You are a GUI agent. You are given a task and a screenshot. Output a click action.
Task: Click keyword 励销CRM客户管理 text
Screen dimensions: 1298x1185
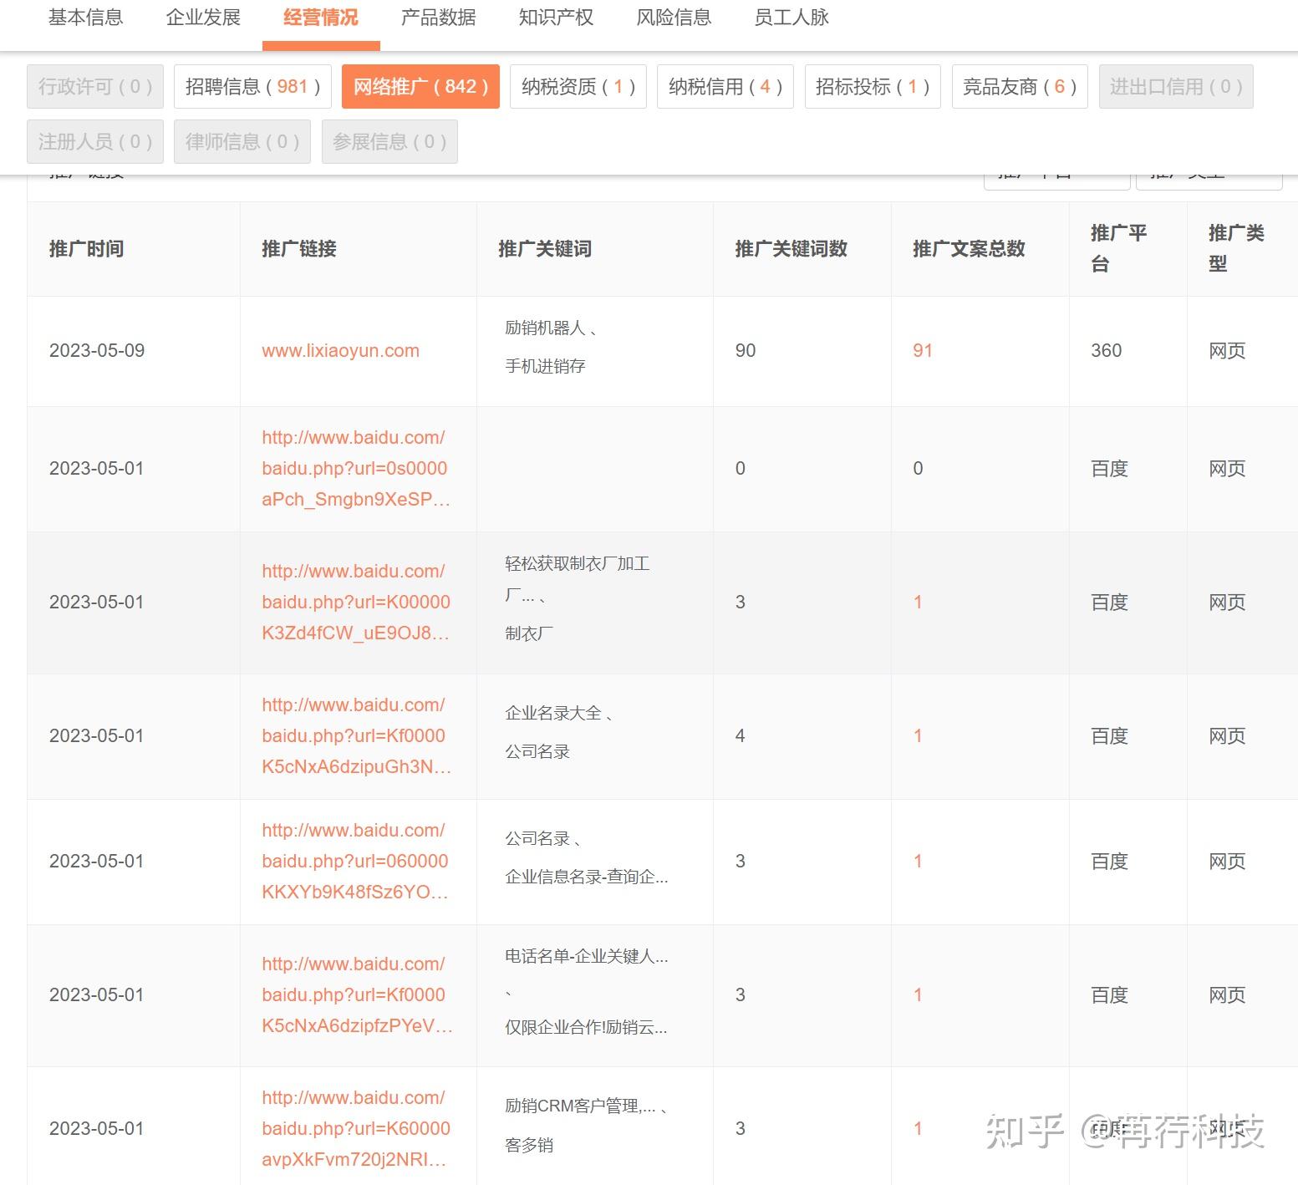tap(580, 1106)
